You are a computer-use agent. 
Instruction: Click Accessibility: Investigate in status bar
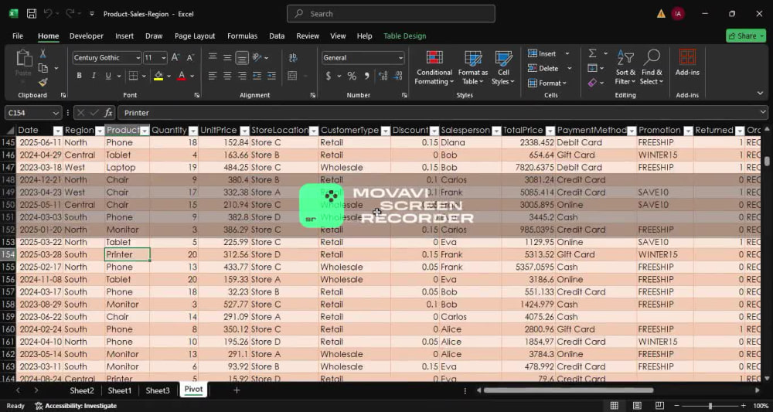(x=76, y=406)
